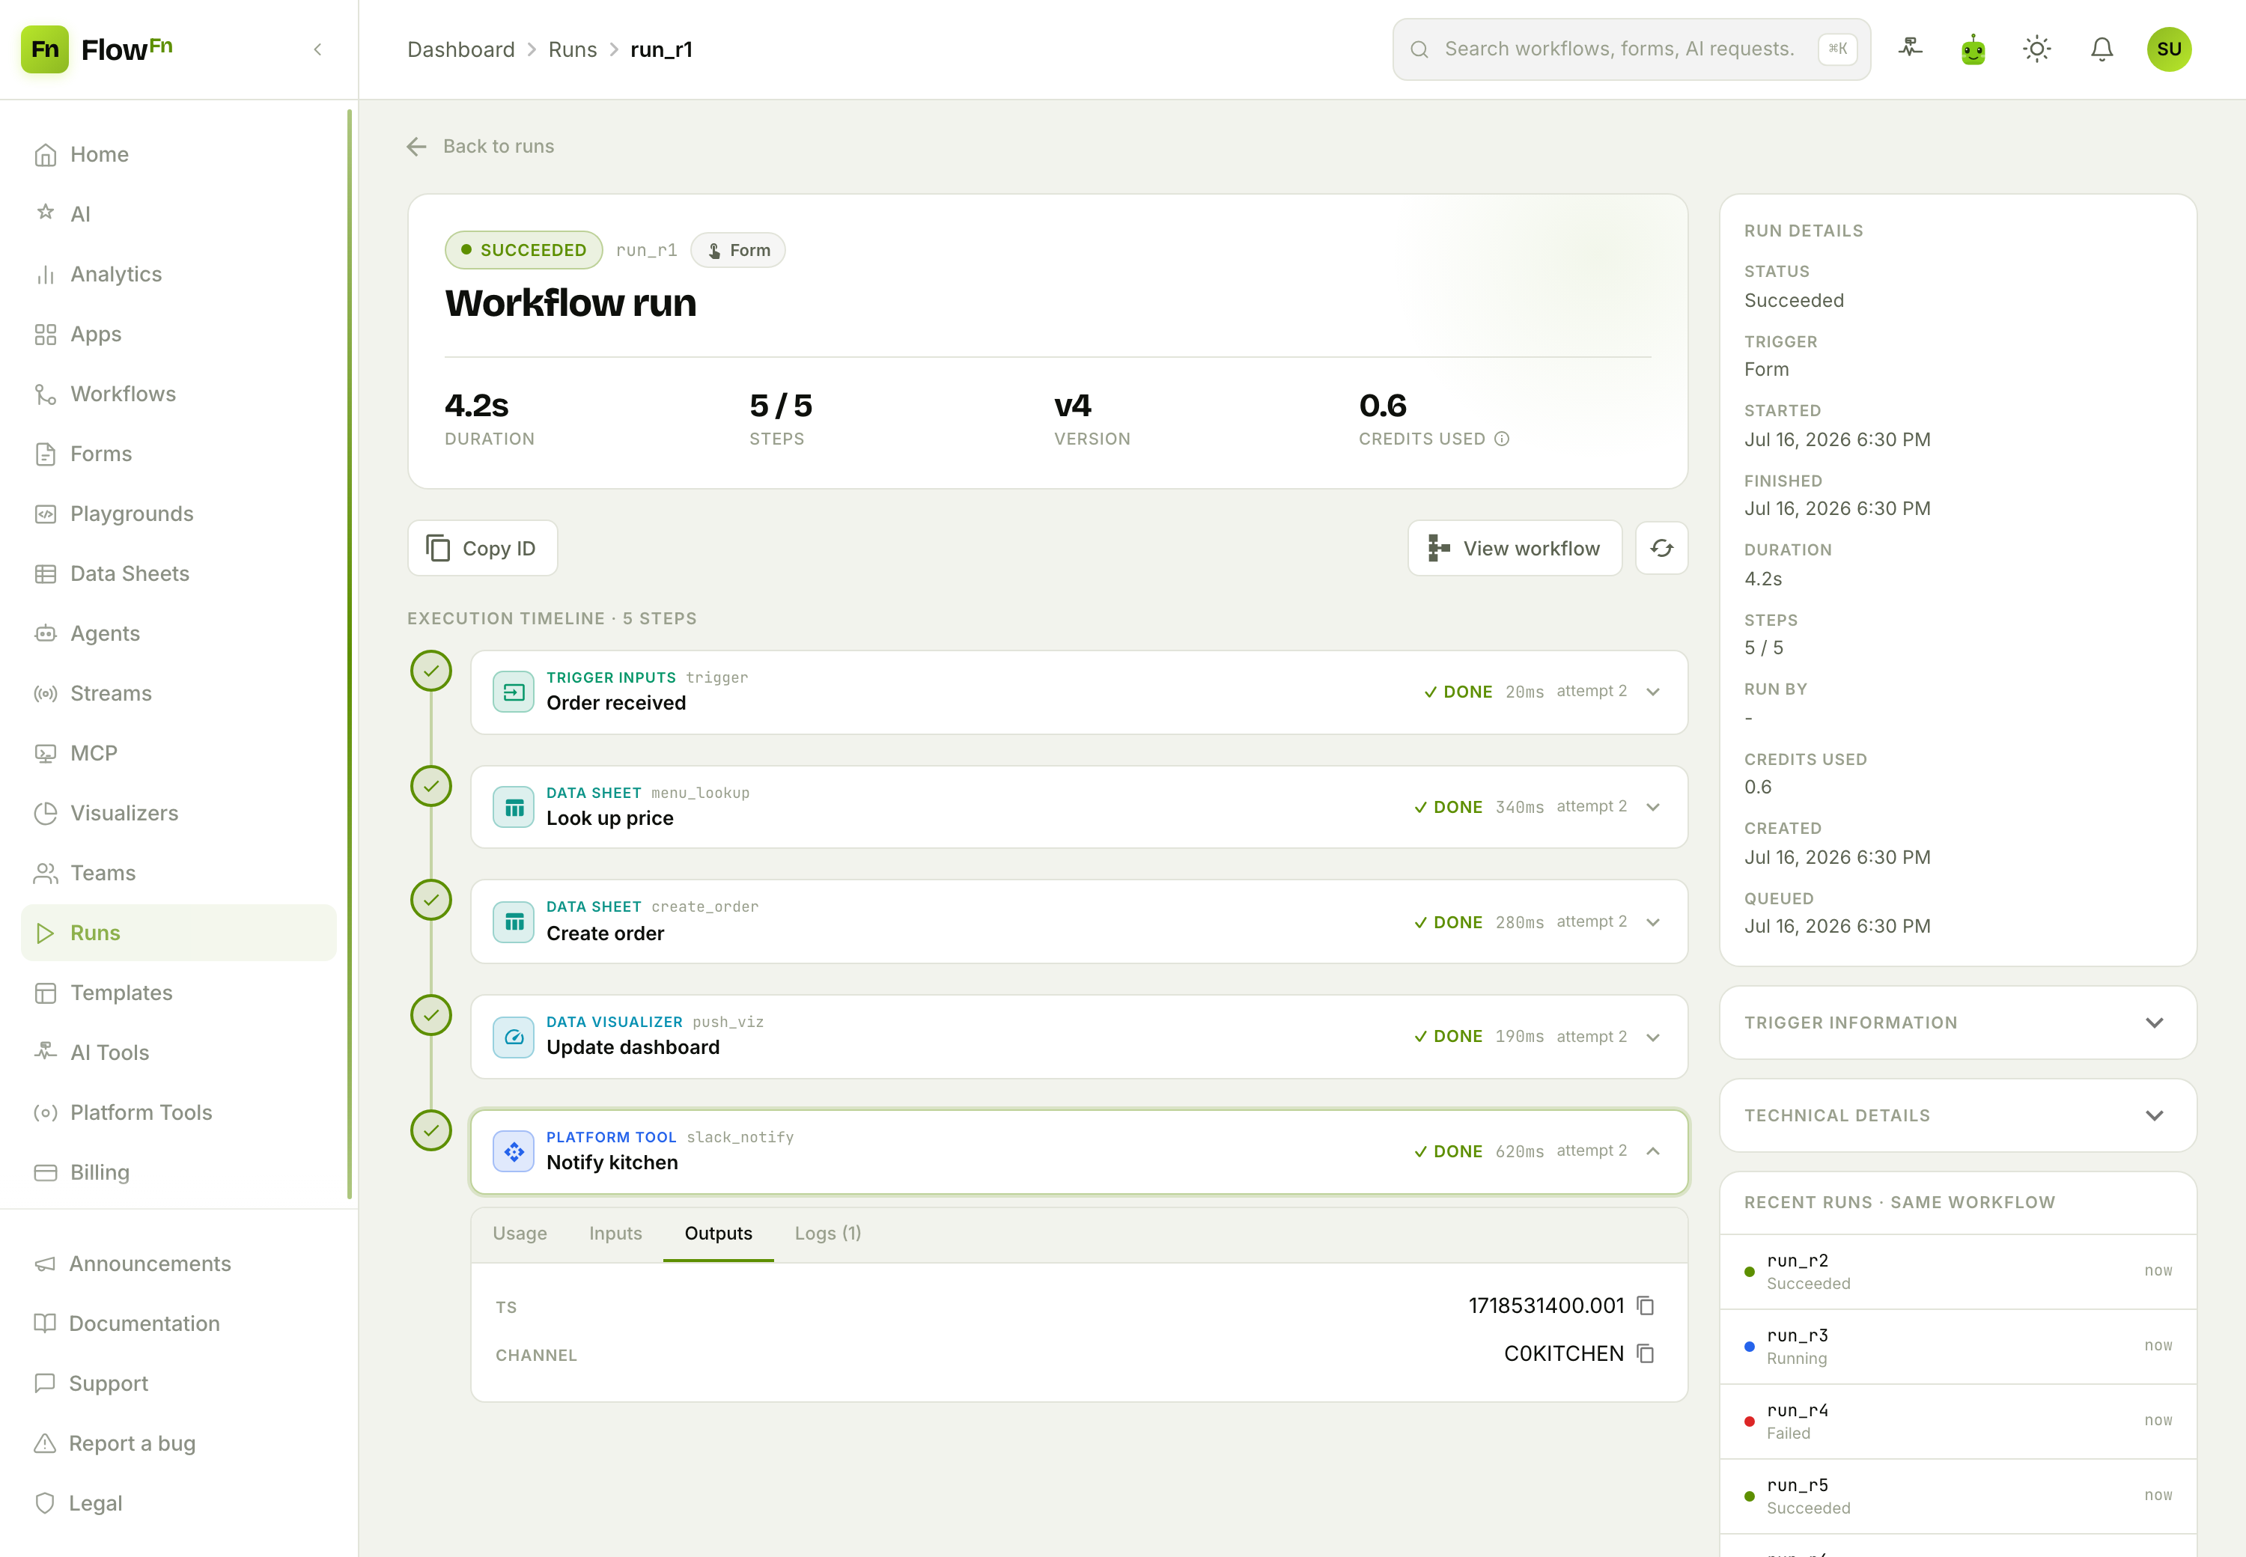Viewport: 2246px width, 1557px height.
Task: Expand the Look up price step
Action: pos(1653,807)
